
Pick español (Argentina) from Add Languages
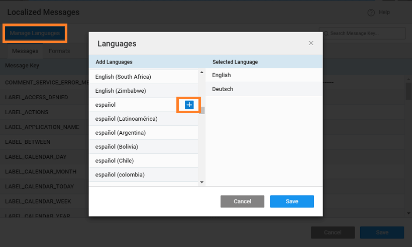(x=120, y=133)
